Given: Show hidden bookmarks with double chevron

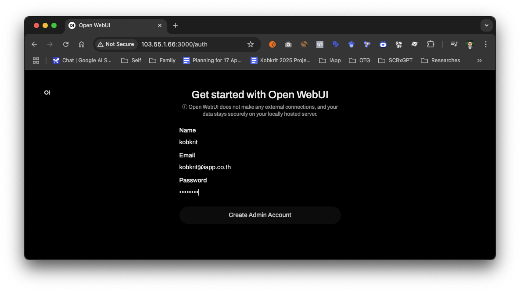Looking at the screenshot, I should point(480,61).
